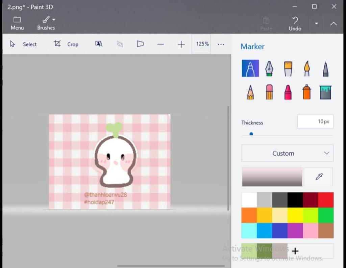Open the history dropdown beside Undo

[317, 24]
